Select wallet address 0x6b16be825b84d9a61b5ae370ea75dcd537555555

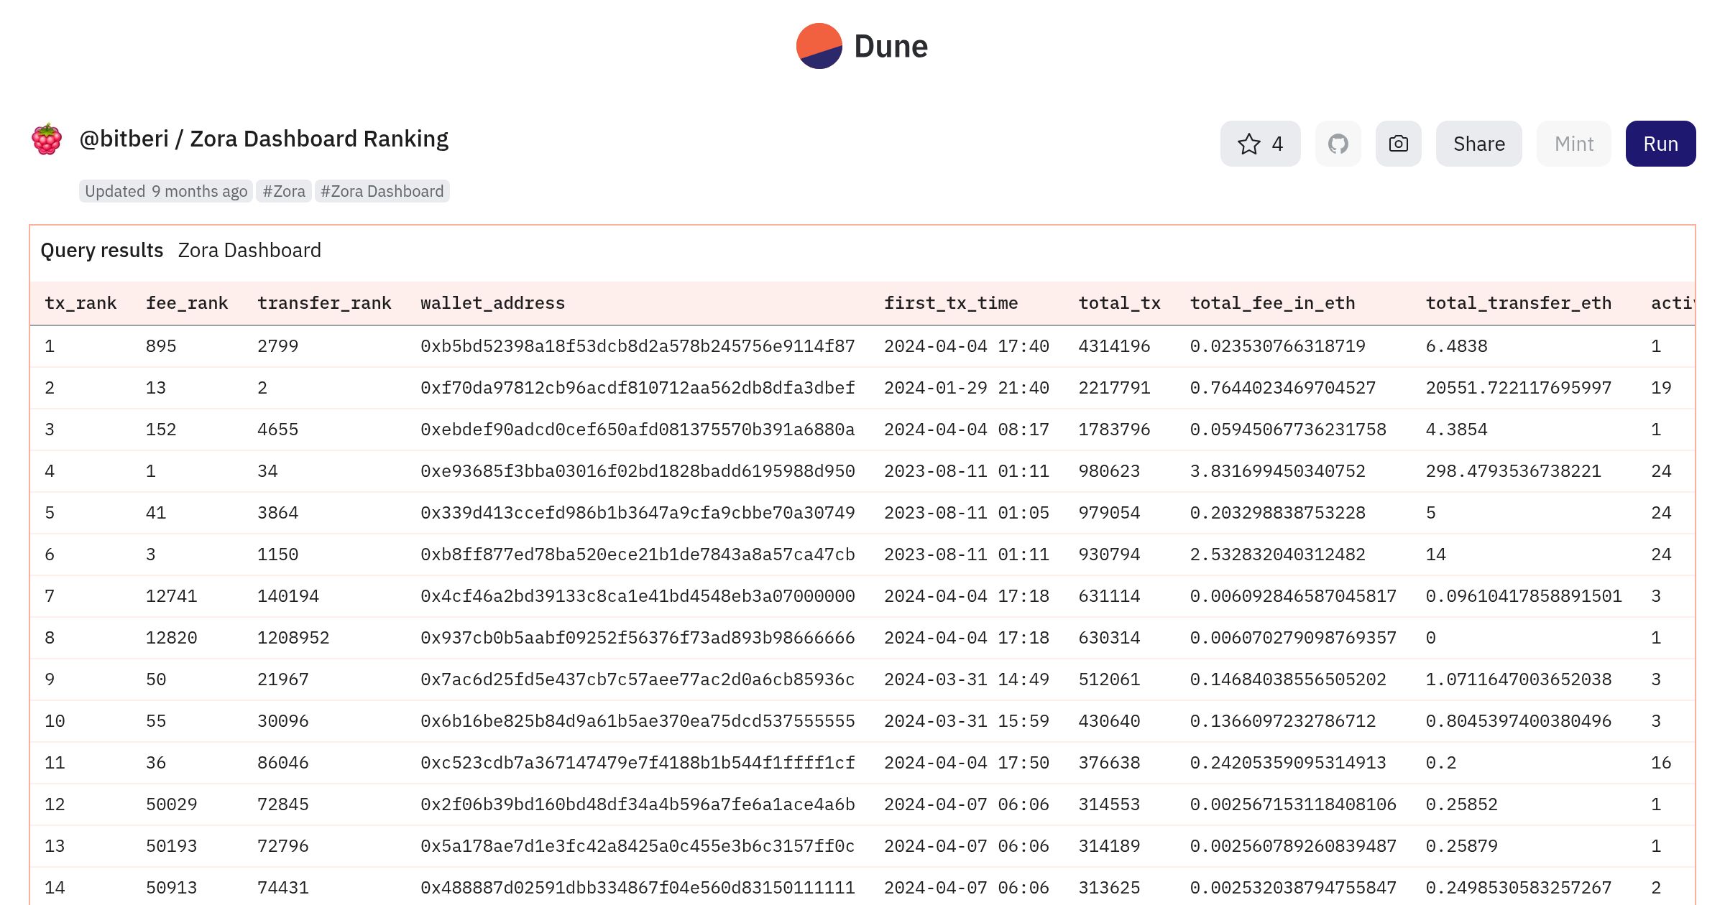[638, 721]
